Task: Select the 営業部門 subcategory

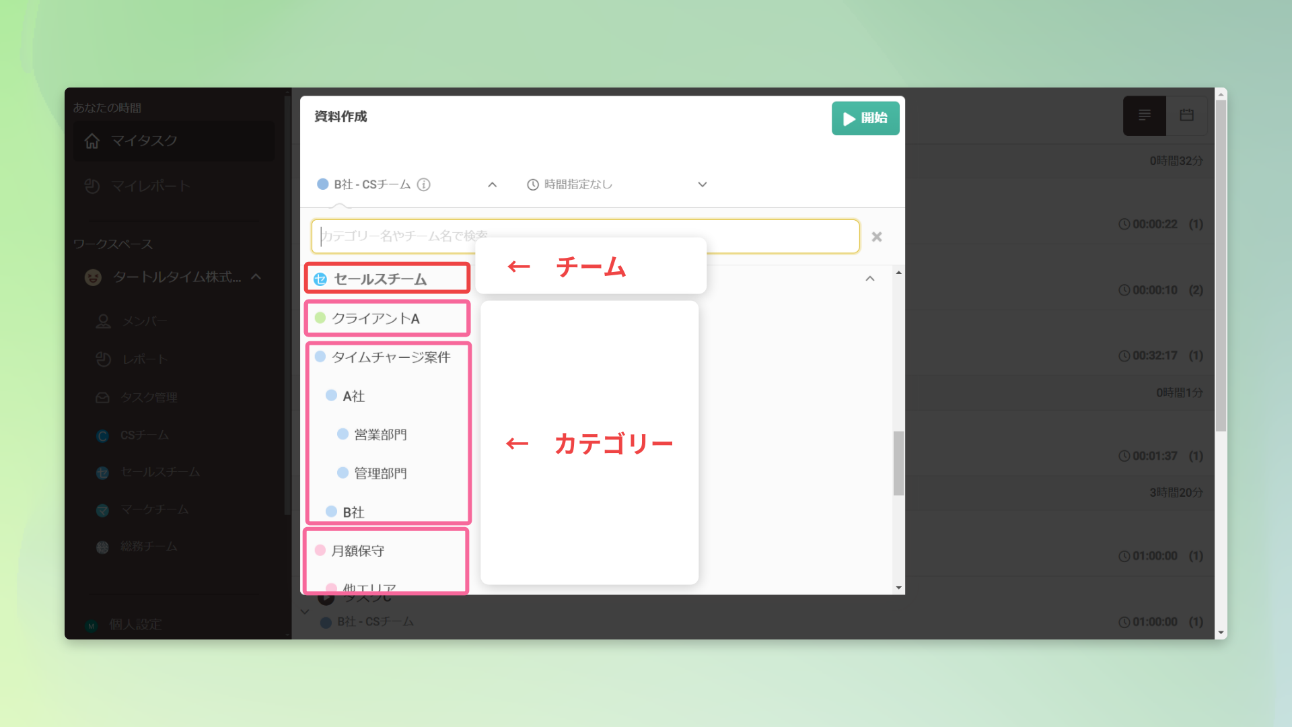Action: coord(380,435)
